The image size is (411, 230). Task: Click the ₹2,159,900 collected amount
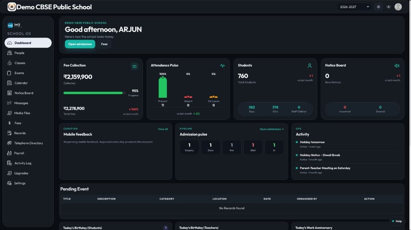point(78,77)
